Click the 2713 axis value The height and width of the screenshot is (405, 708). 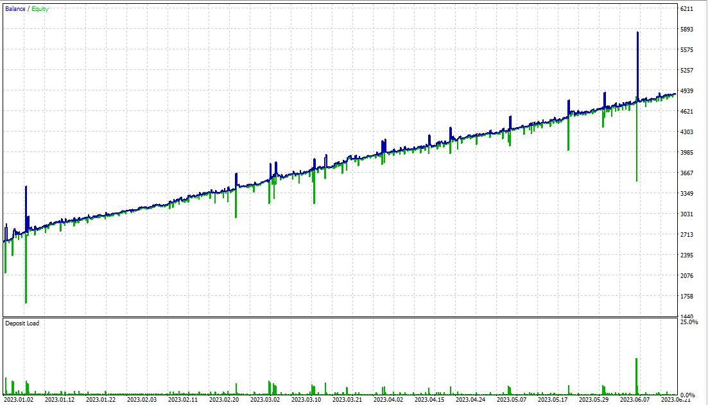tap(686, 235)
